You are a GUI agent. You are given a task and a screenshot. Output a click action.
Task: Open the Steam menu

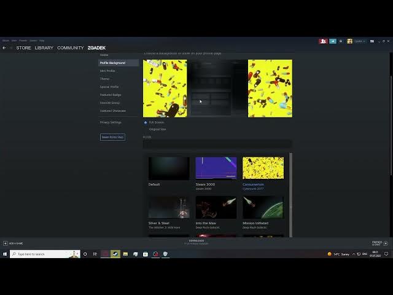pos(6,41)
